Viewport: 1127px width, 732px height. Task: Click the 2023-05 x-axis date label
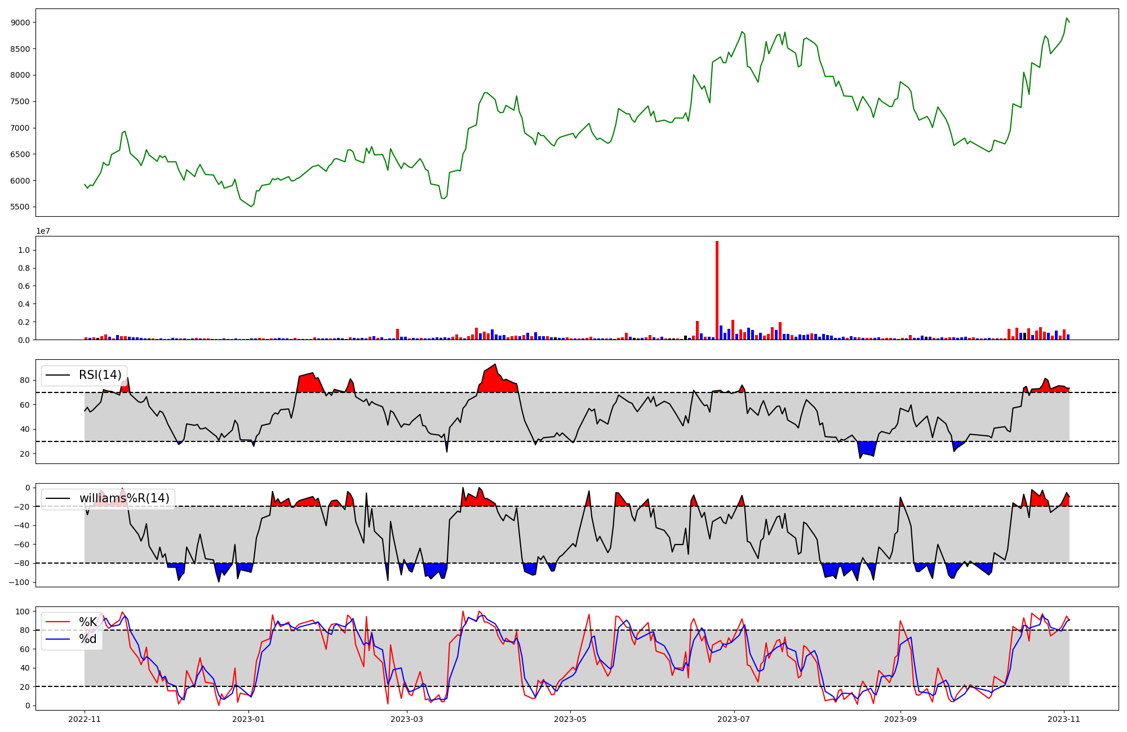[x=570, y=719]
